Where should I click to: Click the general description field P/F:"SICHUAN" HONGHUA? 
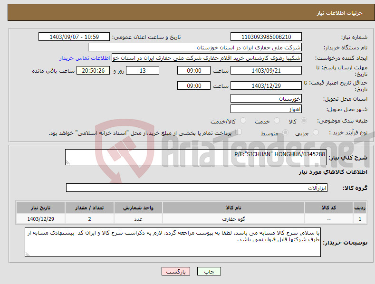coord(196,157)
